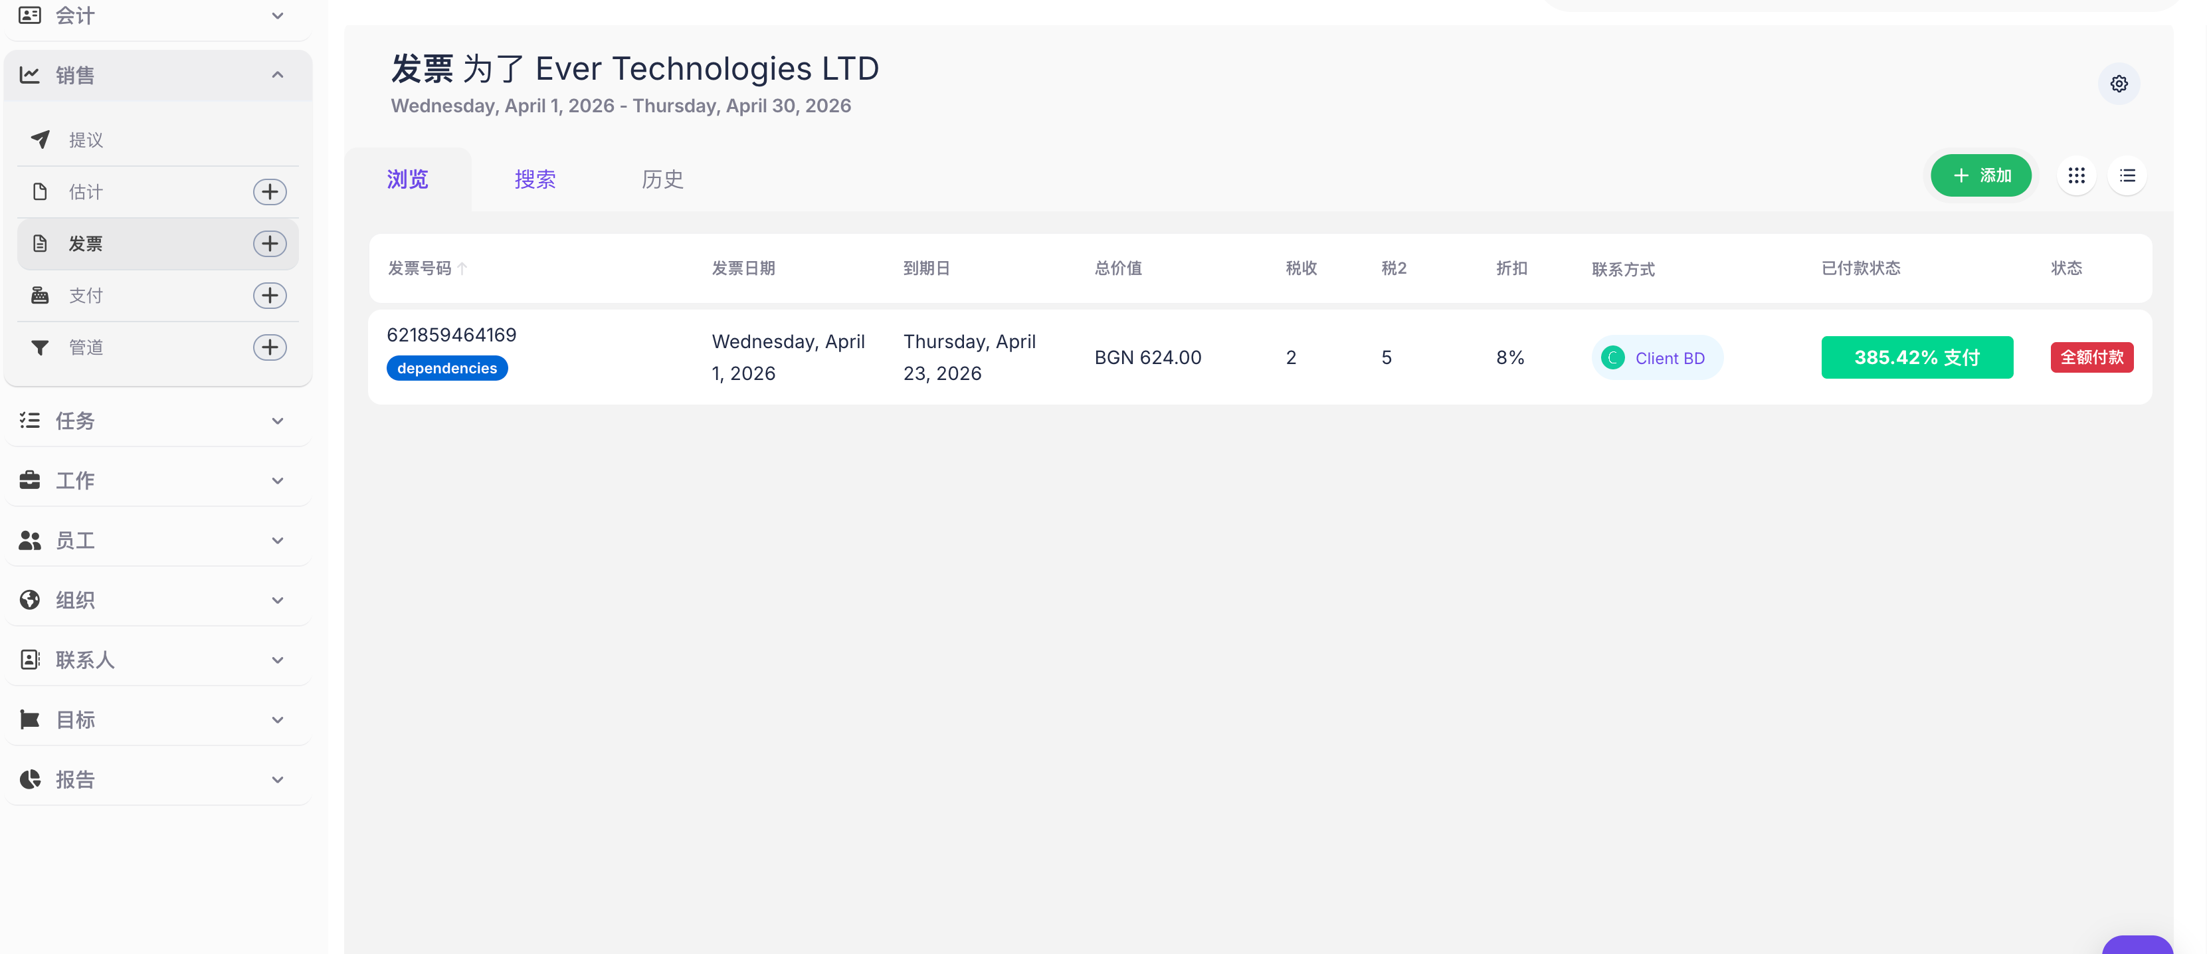This screenshot has width=2207, height=954.
Task: Open the invoice settings gear icon
Action: 2119,84
